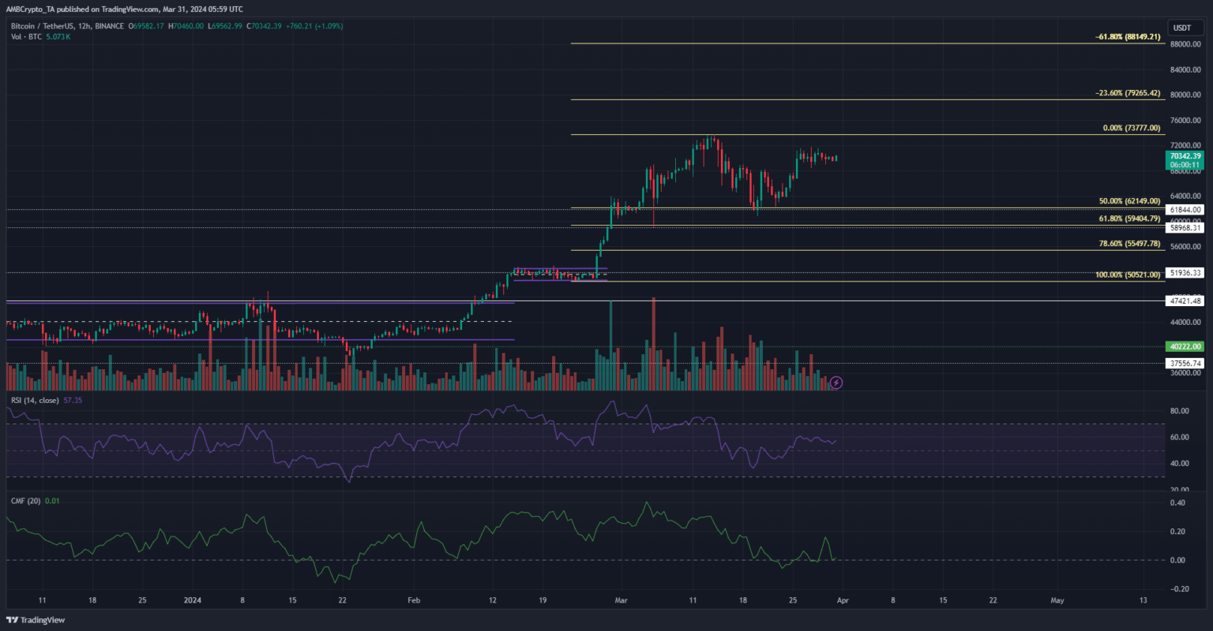
Task: Click the green 70342.39 current price label
Action: point(1185,157)
